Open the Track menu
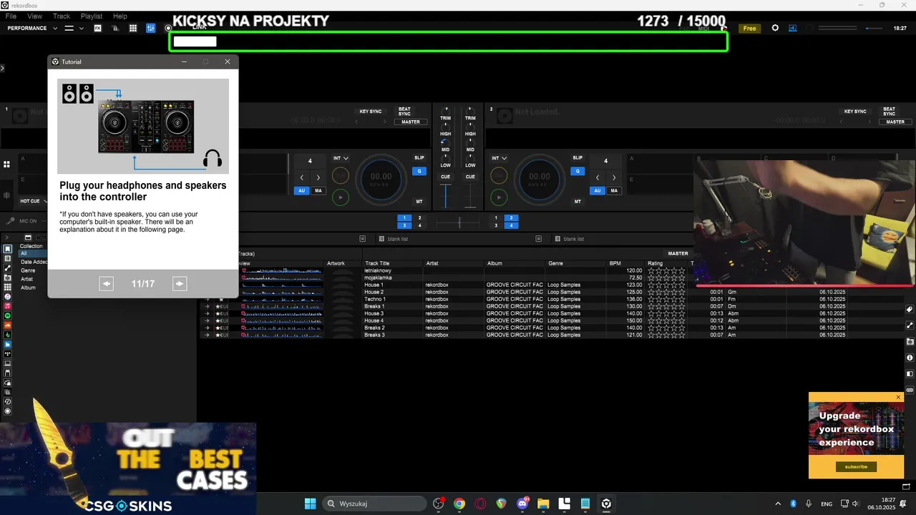Viewport: 916px width, 515px height. [x=62, y=16]
